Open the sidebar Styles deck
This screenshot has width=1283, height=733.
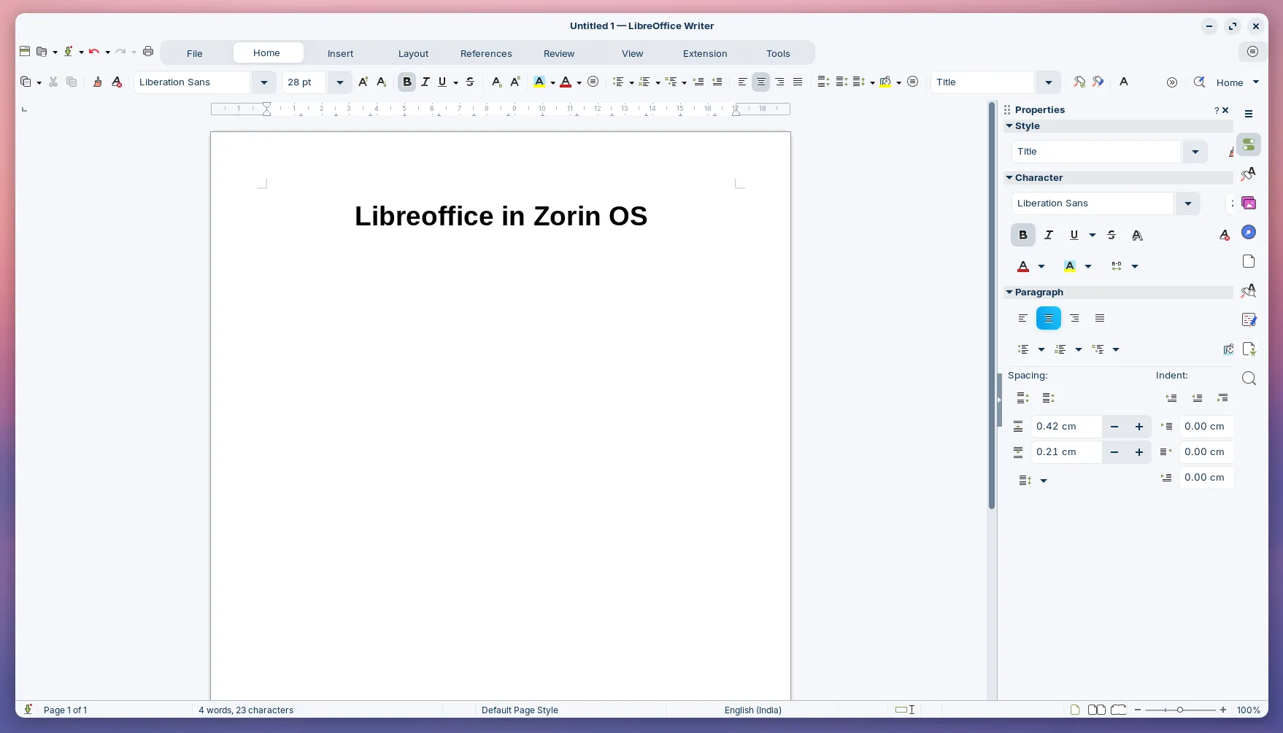pos(1249,174)
